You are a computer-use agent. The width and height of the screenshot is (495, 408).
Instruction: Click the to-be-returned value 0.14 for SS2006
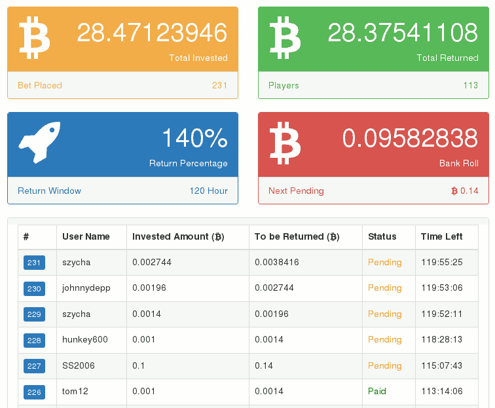pyautogui.click(x=264, y=365)
